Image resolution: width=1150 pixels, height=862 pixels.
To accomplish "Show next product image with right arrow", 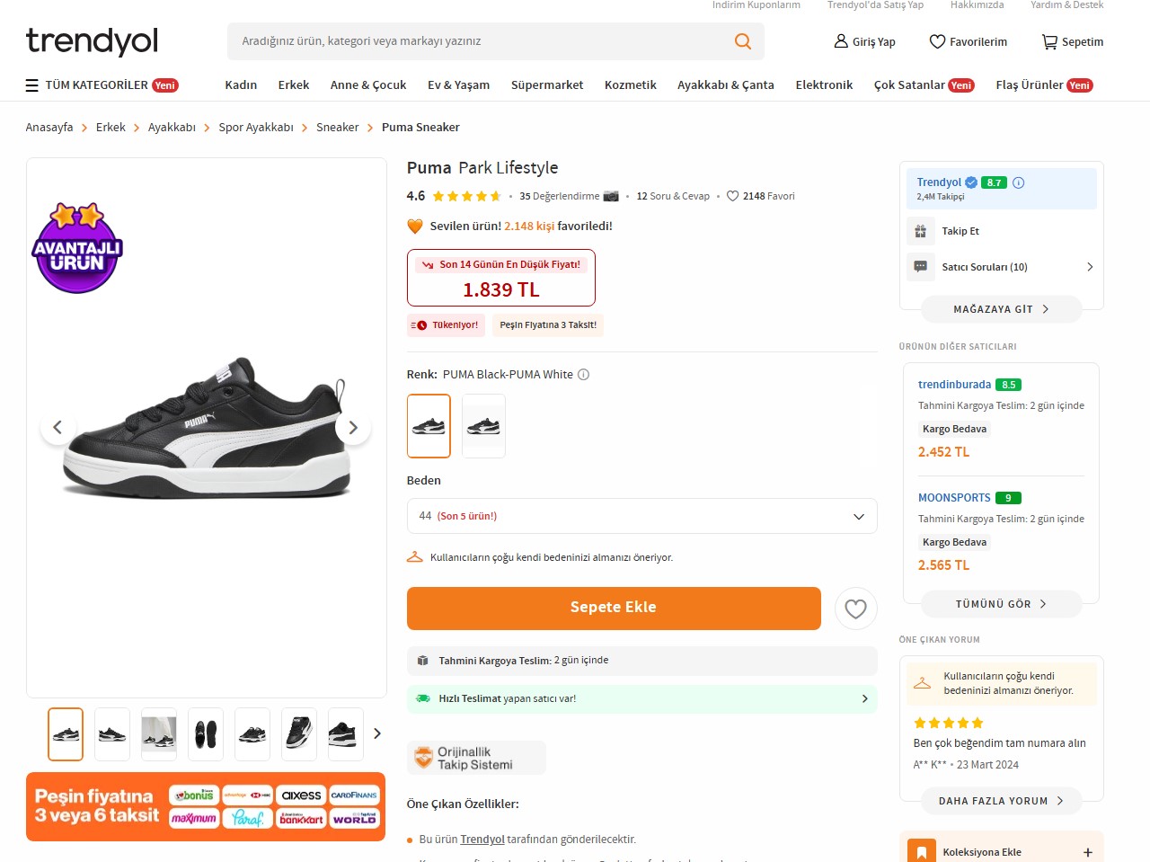I will 353,428.
